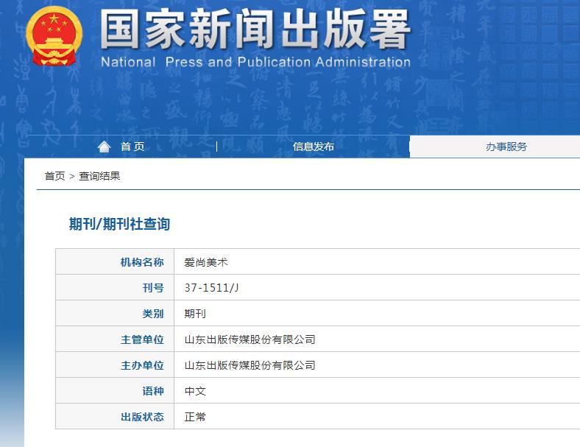
Task: Click the 期刊/期刊社查询 heading
Action: click(x=119, y=224)
